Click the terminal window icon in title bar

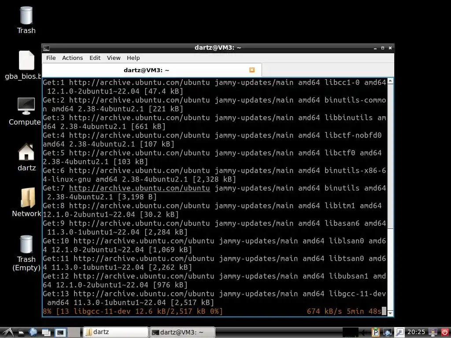[46, 48]
